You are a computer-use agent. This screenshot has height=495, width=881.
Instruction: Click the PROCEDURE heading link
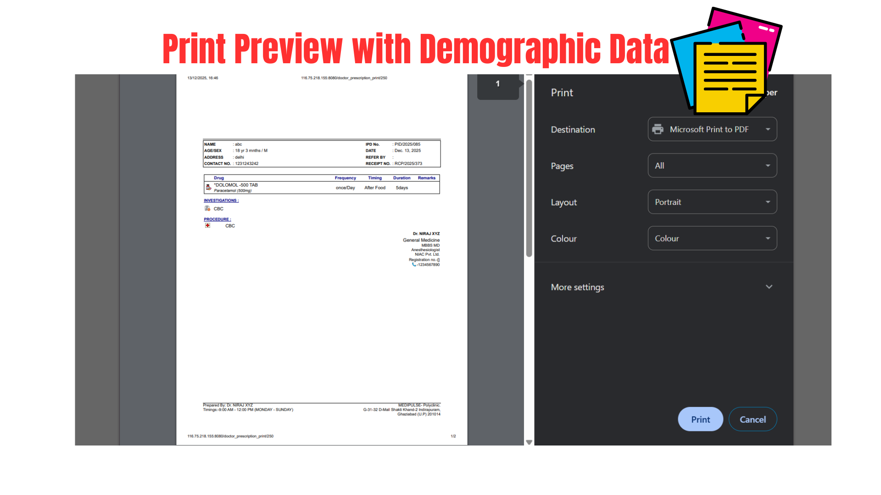(x=217, y=219)
